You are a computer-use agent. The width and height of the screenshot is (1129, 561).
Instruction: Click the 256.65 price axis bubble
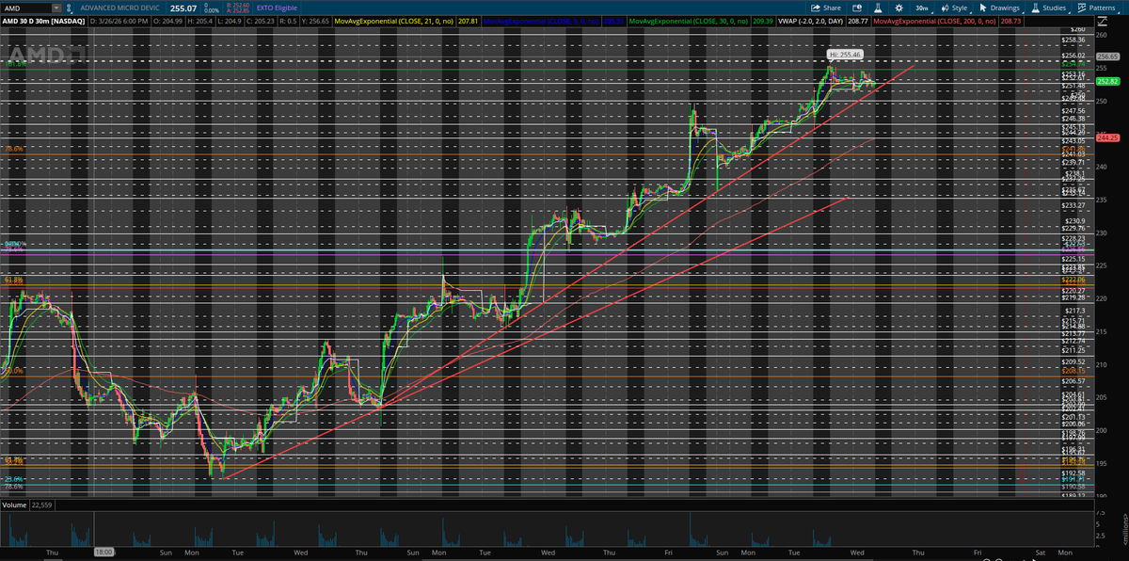click(x=1107, y=57)
